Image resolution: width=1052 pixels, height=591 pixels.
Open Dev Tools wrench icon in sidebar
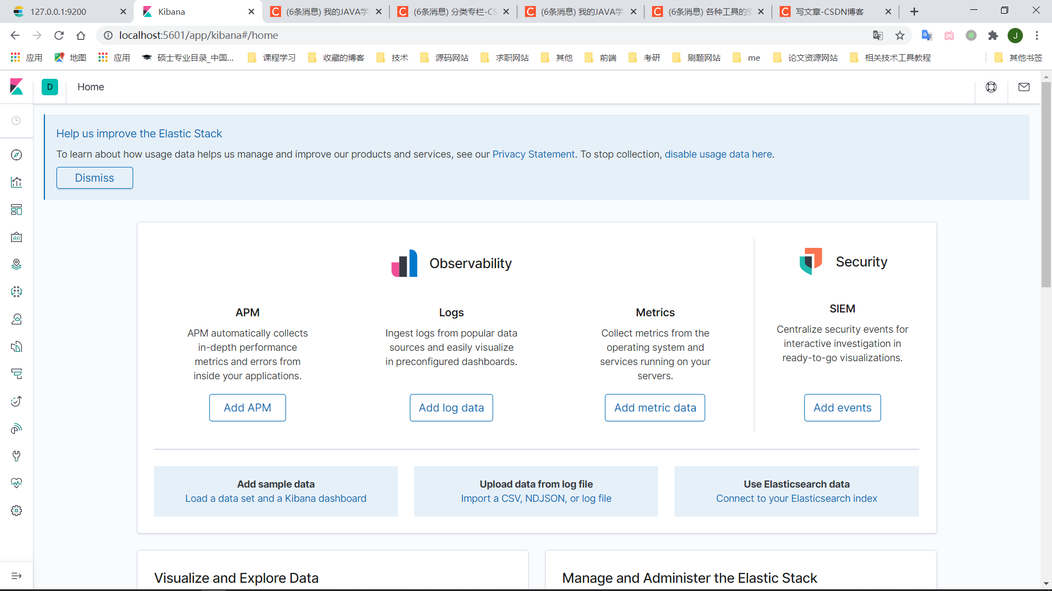(16, 456)
